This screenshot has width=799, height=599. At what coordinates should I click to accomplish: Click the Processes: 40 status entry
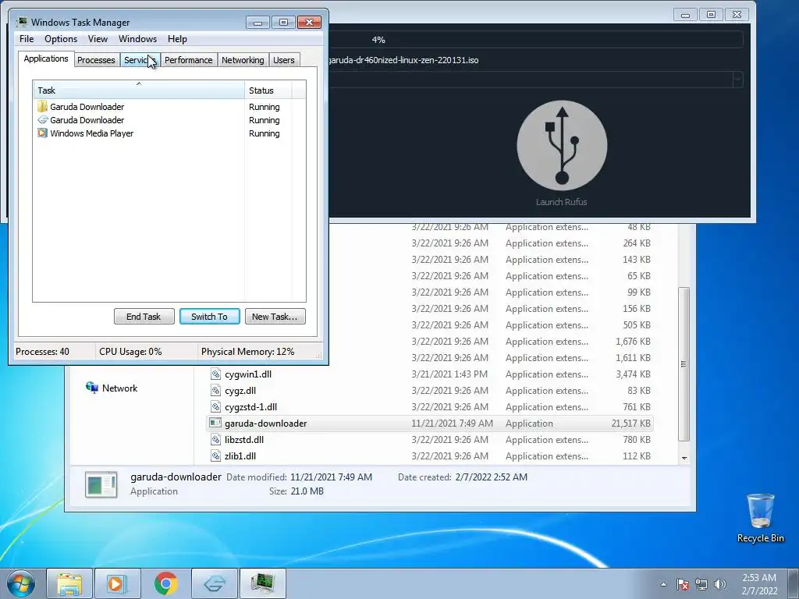point(42,352)
